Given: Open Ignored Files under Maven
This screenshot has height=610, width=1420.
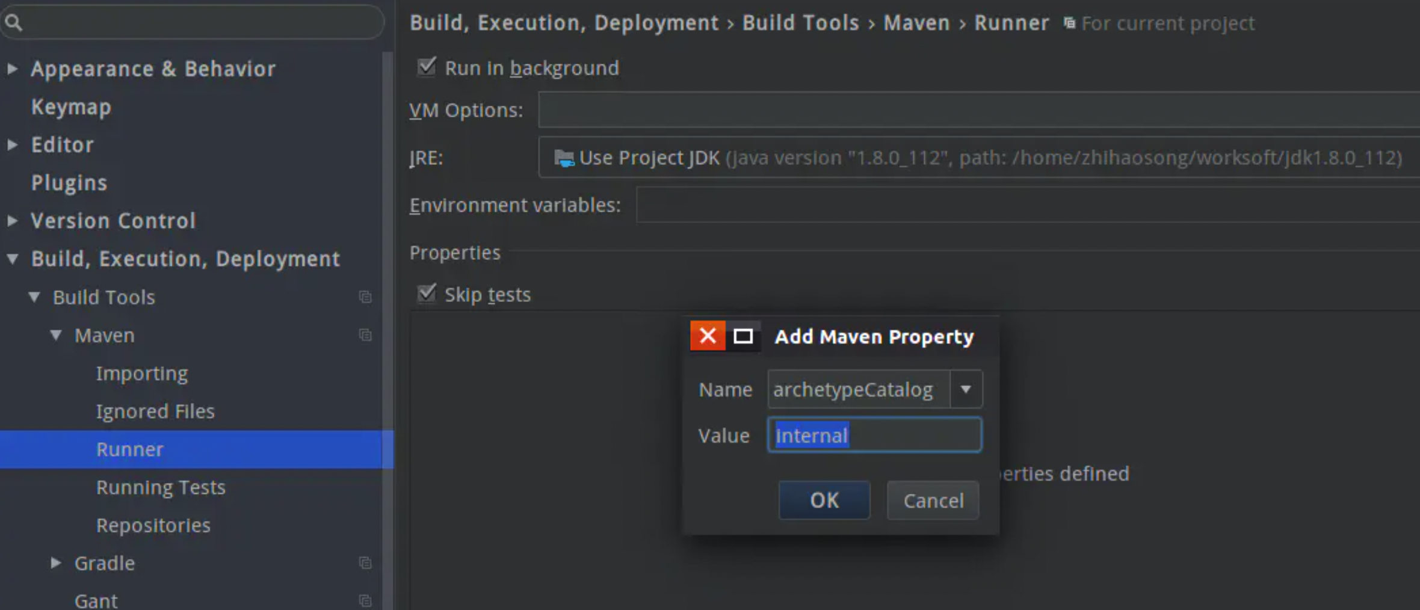Looking at the screenshot, I should pos(155,411).
